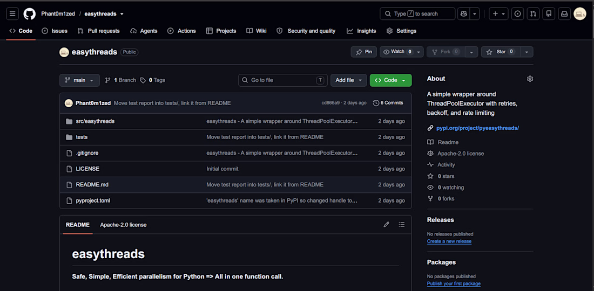Open the Wiki tab
Image resolution: width=594 pixels, height=291 pixels.
pos(256,31)
